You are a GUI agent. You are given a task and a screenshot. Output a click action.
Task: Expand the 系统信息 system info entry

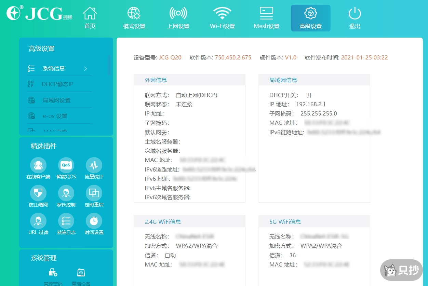(x=54, y=68)
